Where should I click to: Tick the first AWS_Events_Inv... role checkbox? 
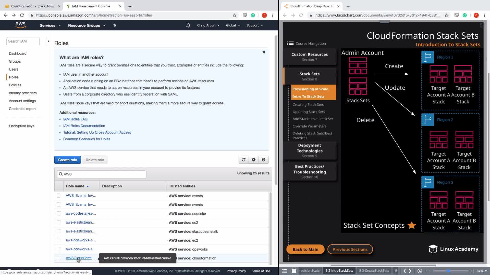coord(59,196)
